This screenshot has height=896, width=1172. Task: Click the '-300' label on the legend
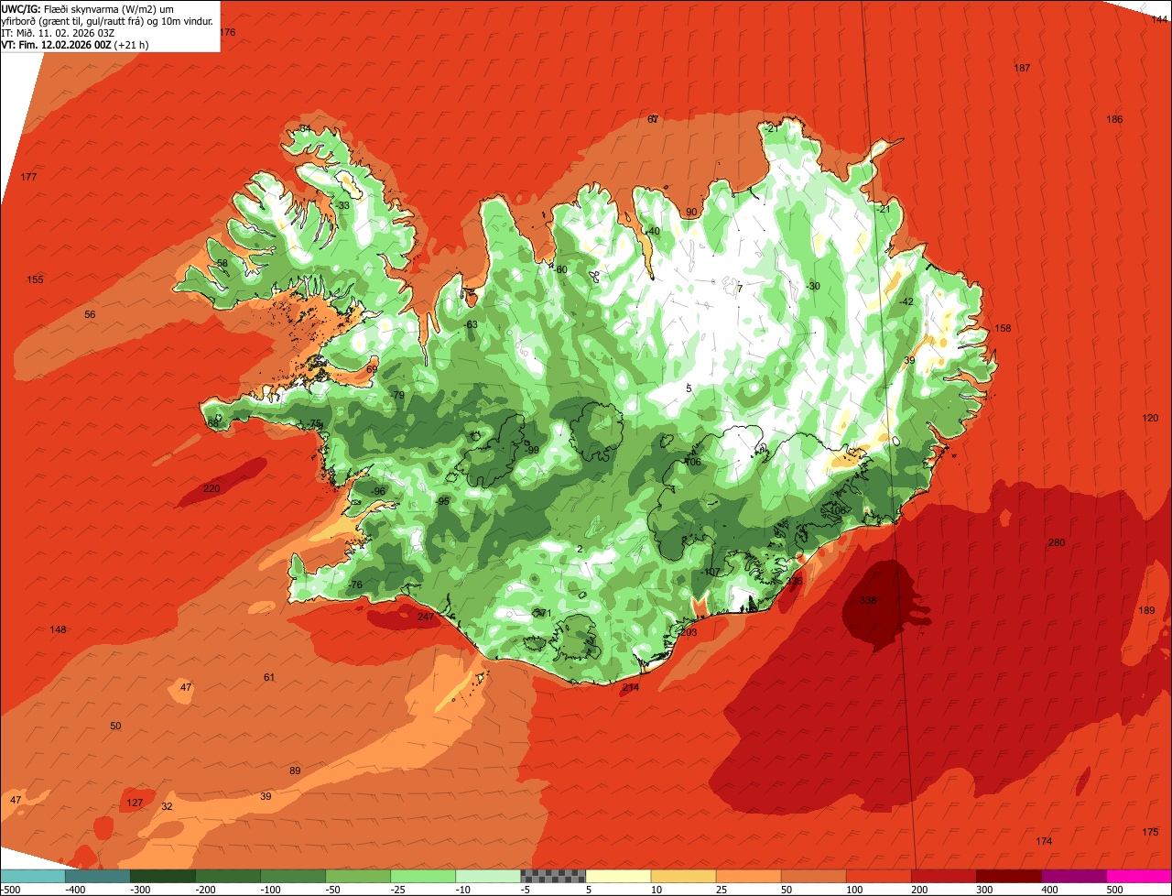pyautogui.click(x=140, y=889)
